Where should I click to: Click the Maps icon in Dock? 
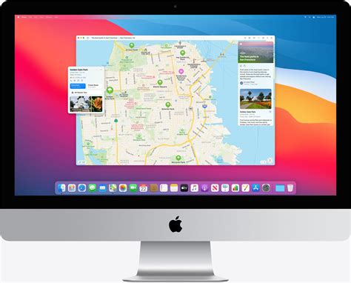113,188
